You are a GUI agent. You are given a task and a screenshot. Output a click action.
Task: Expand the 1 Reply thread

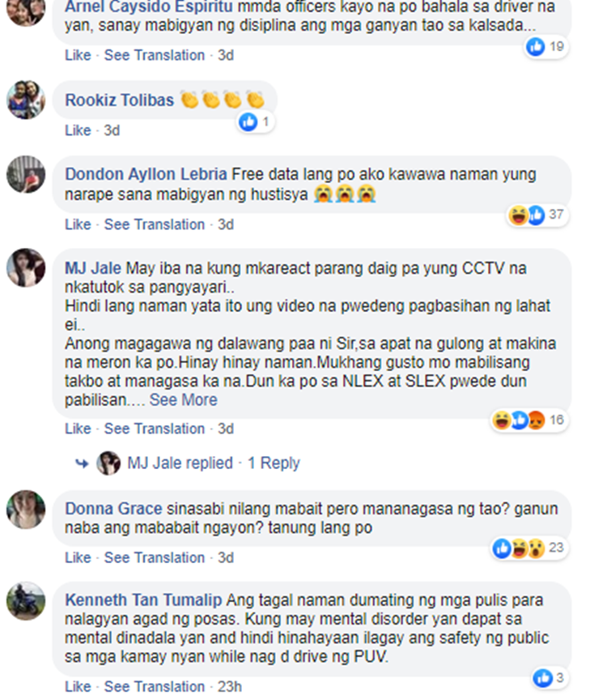(x=274, y=463)
